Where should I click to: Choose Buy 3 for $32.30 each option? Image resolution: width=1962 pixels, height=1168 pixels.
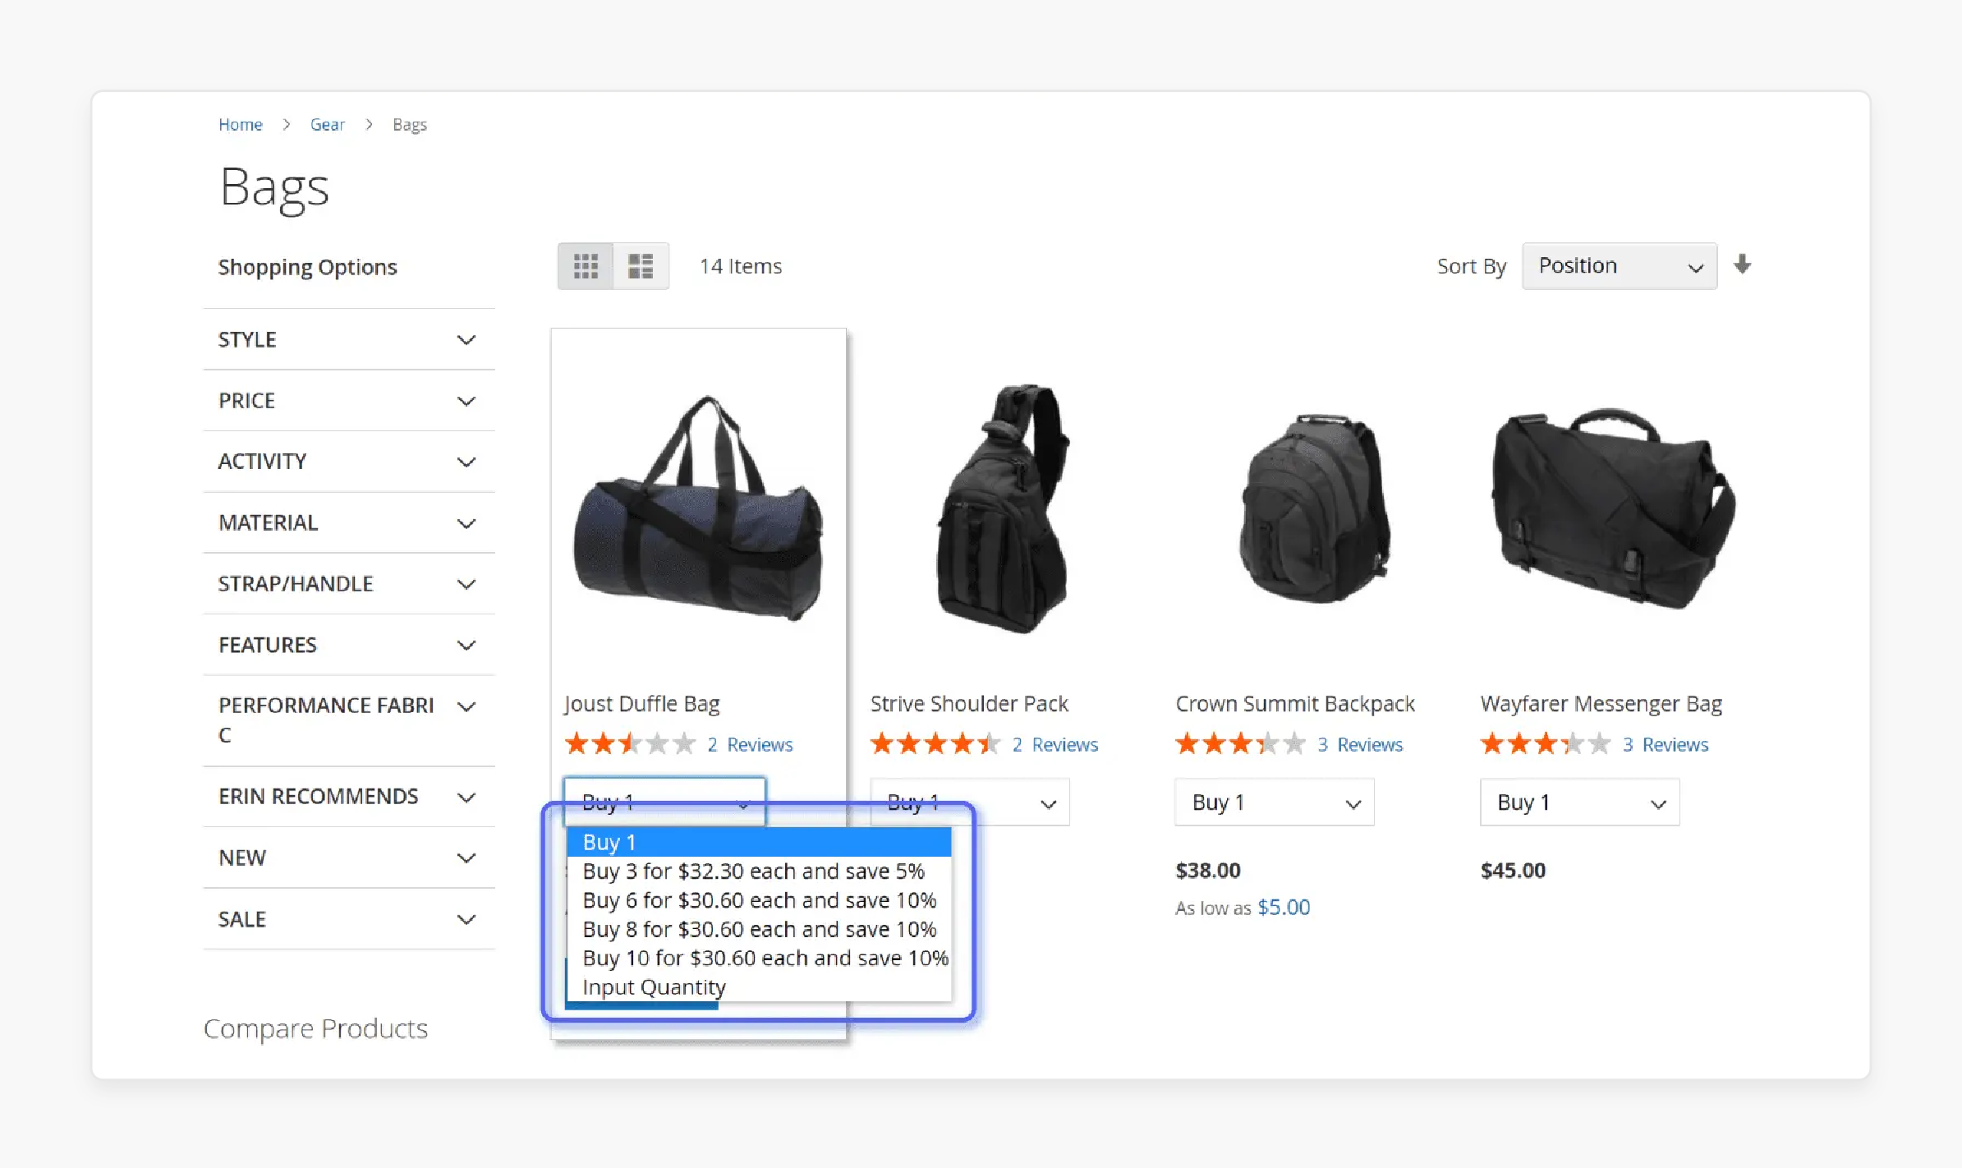coord(759,871)
